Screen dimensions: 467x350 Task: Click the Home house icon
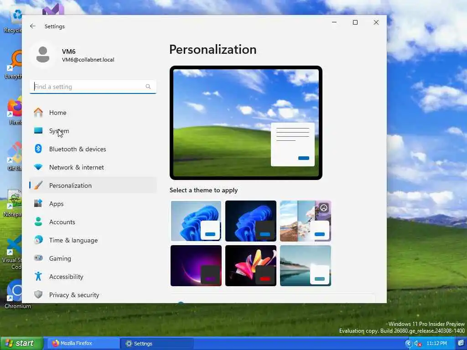[x=38, y=113]
